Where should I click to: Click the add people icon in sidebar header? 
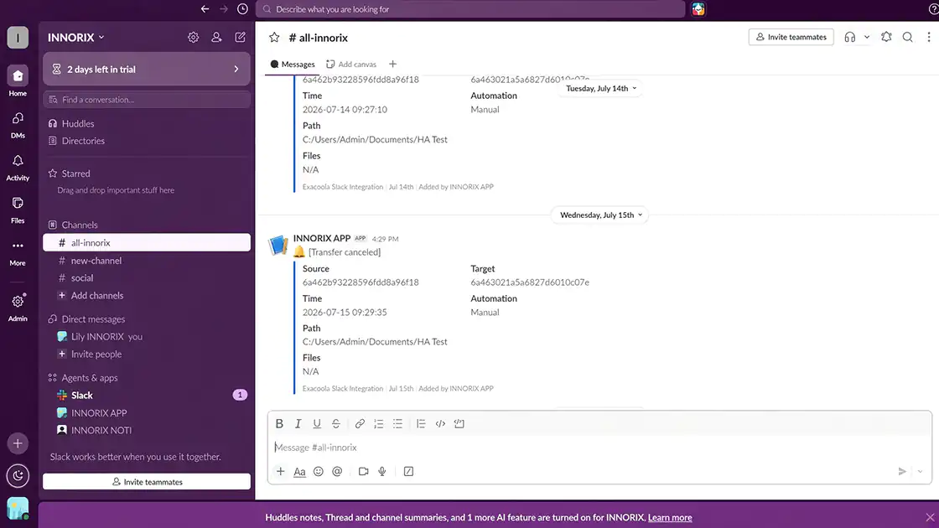coord(216,37)
